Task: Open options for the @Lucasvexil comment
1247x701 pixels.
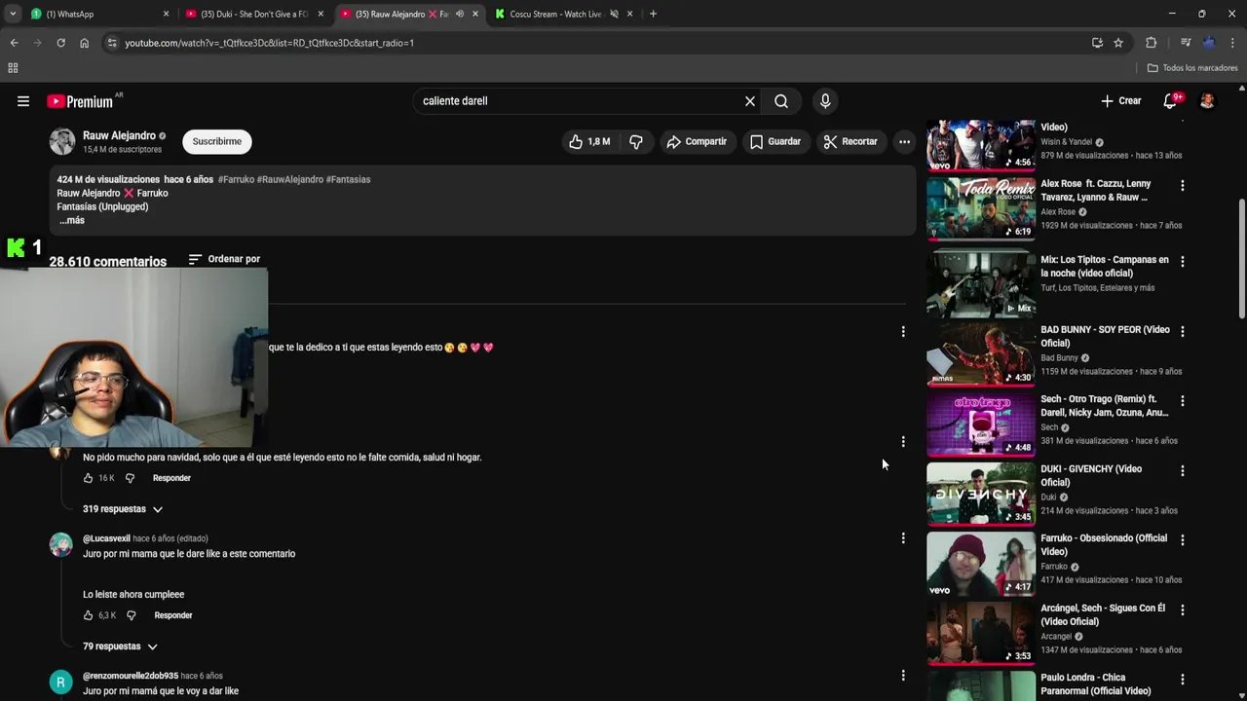Action: pyautogui.click(x=903, y=537)
